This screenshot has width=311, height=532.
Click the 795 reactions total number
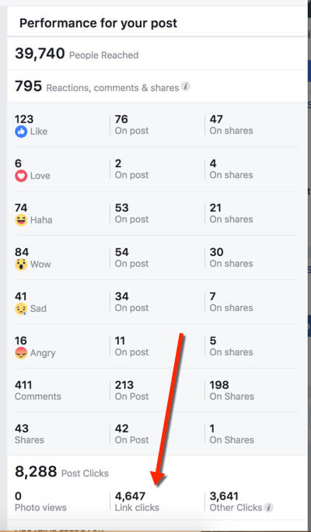click(29, 86)
